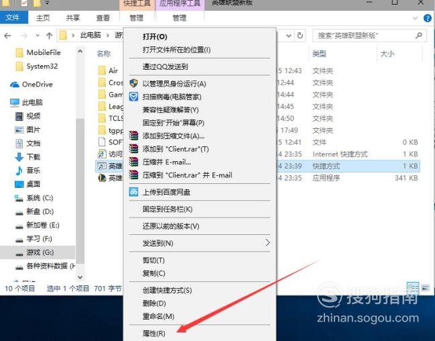Sort by 大小 column header

click(x=387, y=54)
